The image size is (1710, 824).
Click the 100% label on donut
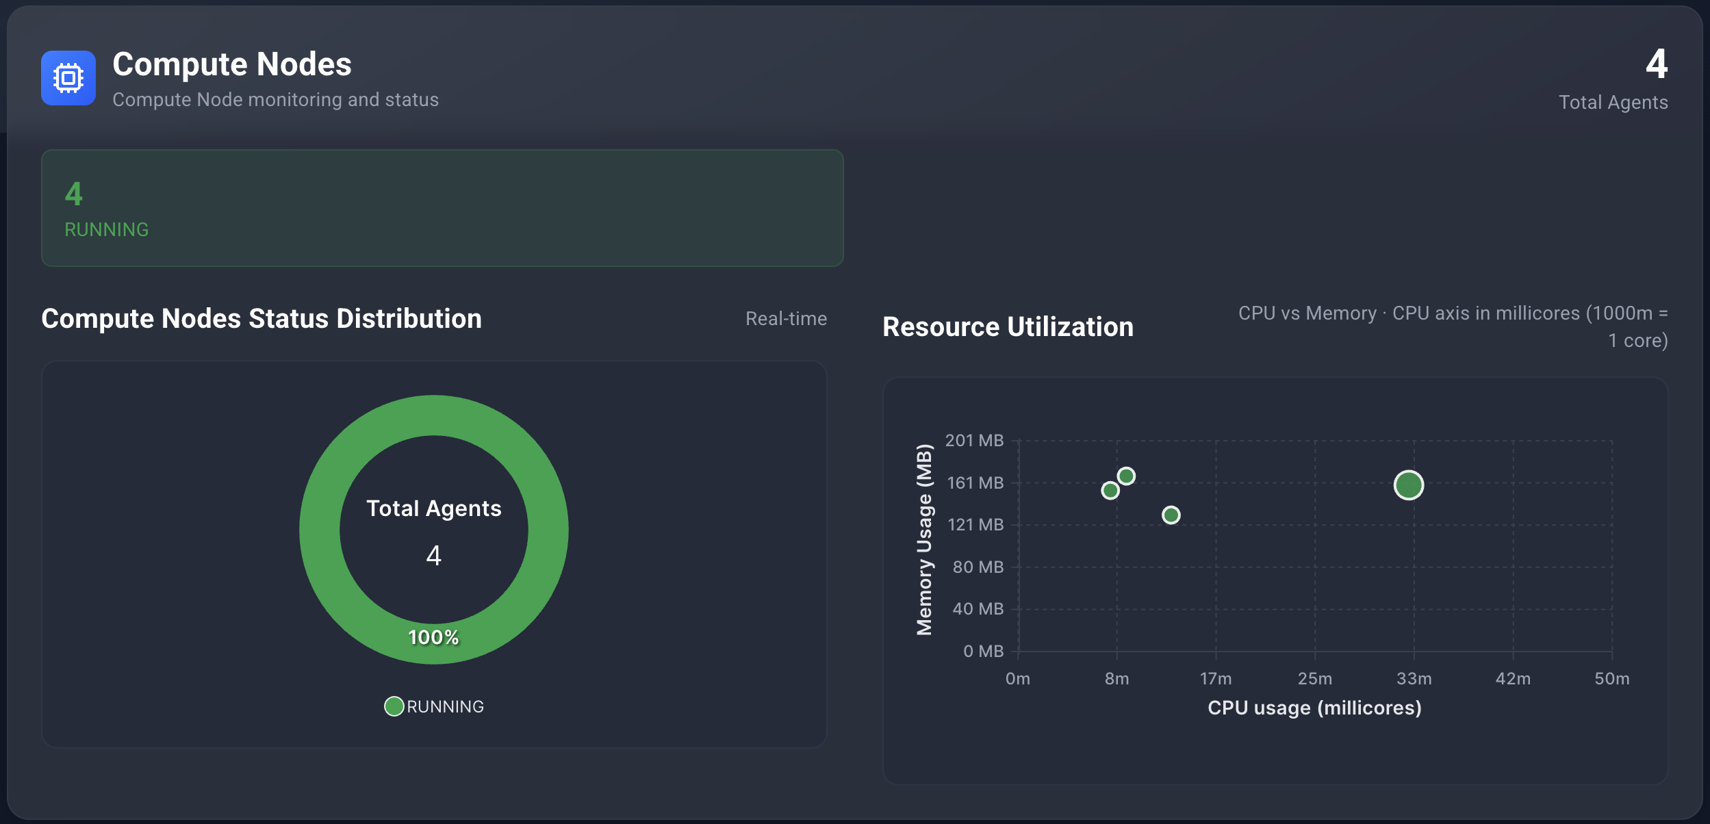tap(433, 637)
